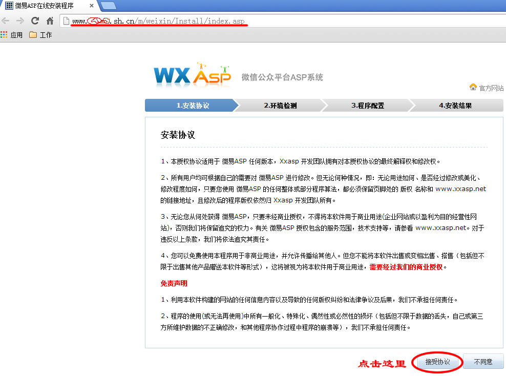
Task: Click the subtitle 微信公众平台ASP系统
Action: tap(282, 77)
